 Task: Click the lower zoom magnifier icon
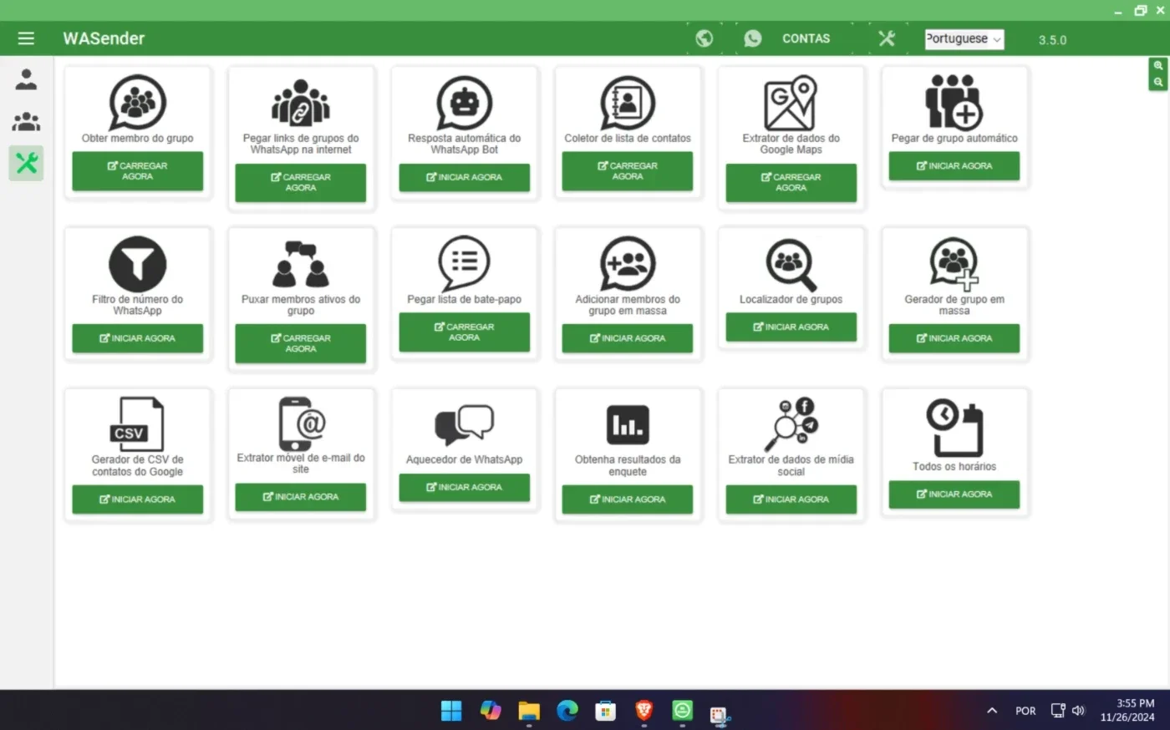click(x=1158, y=82)
